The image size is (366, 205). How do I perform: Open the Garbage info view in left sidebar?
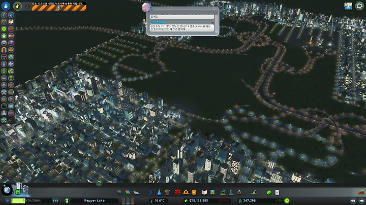point(4,22)
